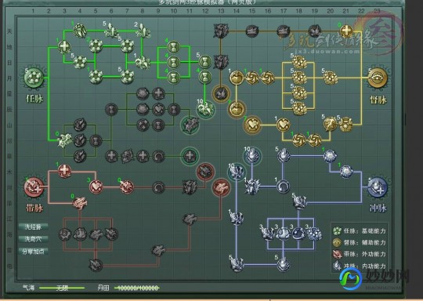The image size is (423, 301).
Task: Click the 洗奇穴 button
Action: coord(34,239)
